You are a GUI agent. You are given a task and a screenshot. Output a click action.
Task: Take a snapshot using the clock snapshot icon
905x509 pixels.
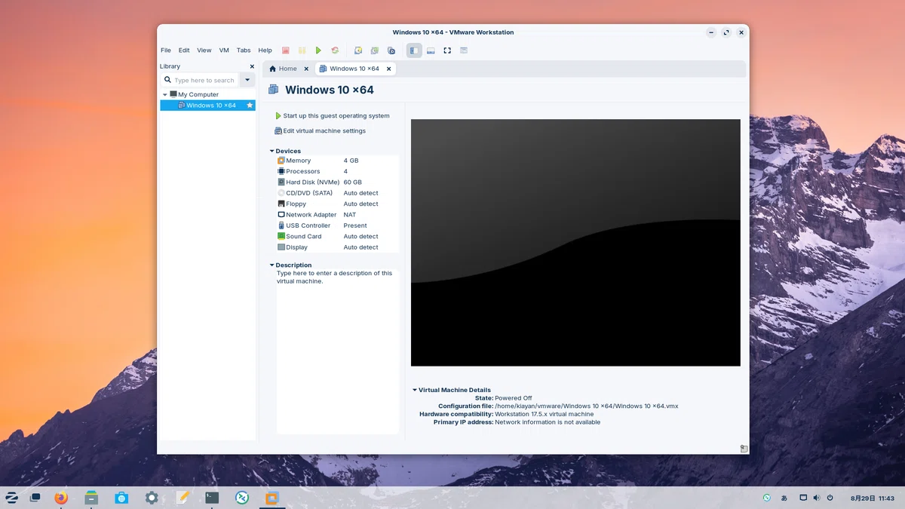point(358,51)
